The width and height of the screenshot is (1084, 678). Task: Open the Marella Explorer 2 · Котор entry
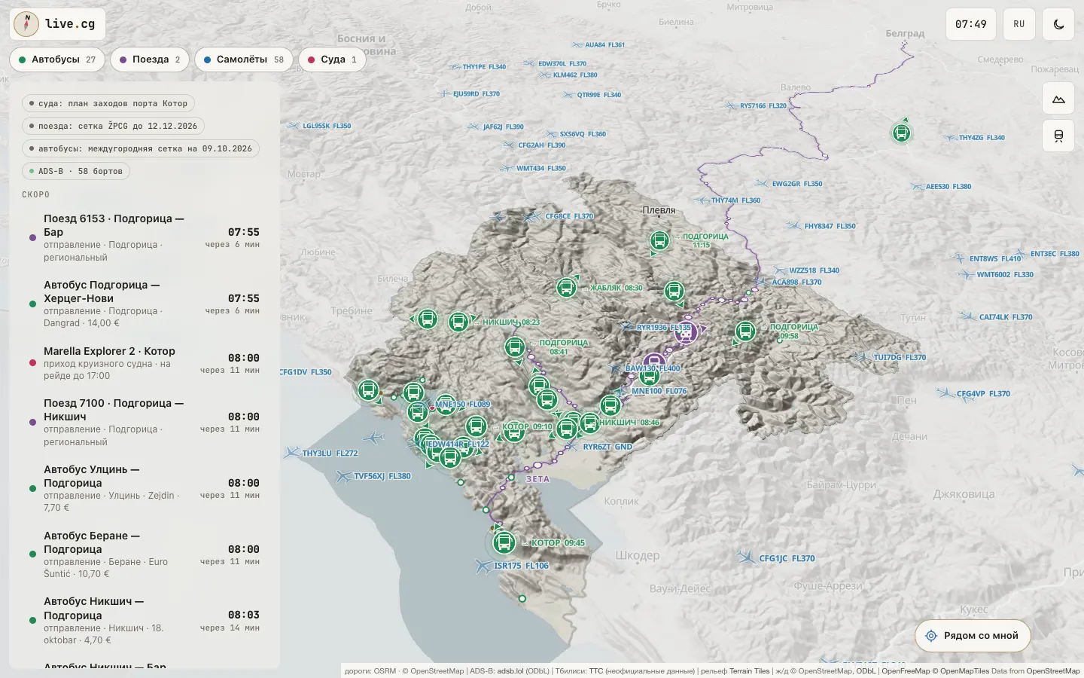tap(145, 364)
